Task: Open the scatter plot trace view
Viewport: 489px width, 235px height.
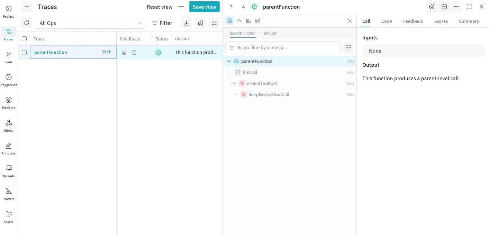Action: pyautogui.click(x=257, y=21)
